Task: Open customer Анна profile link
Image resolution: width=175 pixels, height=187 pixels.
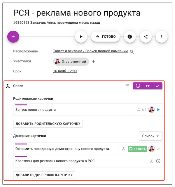Action: coord(51,22)
